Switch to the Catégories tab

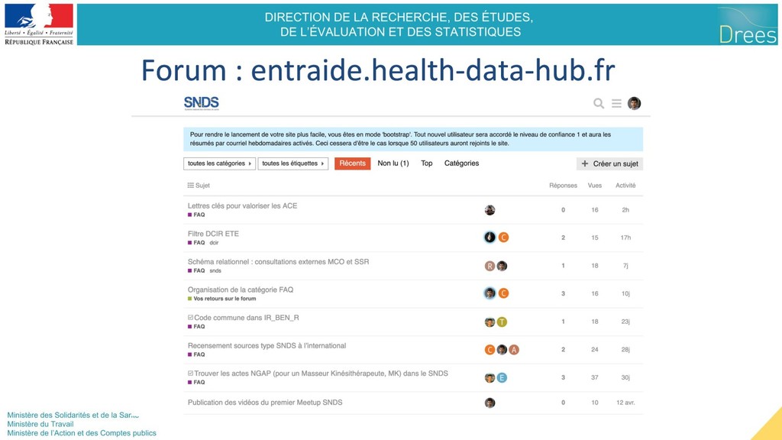pos(461,163)
